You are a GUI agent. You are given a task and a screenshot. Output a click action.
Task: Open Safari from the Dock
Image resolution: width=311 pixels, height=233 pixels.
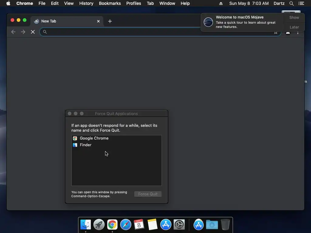pyautogui.click(x=126, y=225)
